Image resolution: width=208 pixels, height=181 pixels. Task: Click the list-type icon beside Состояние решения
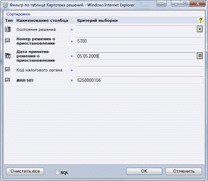click(x=8, y=29)
